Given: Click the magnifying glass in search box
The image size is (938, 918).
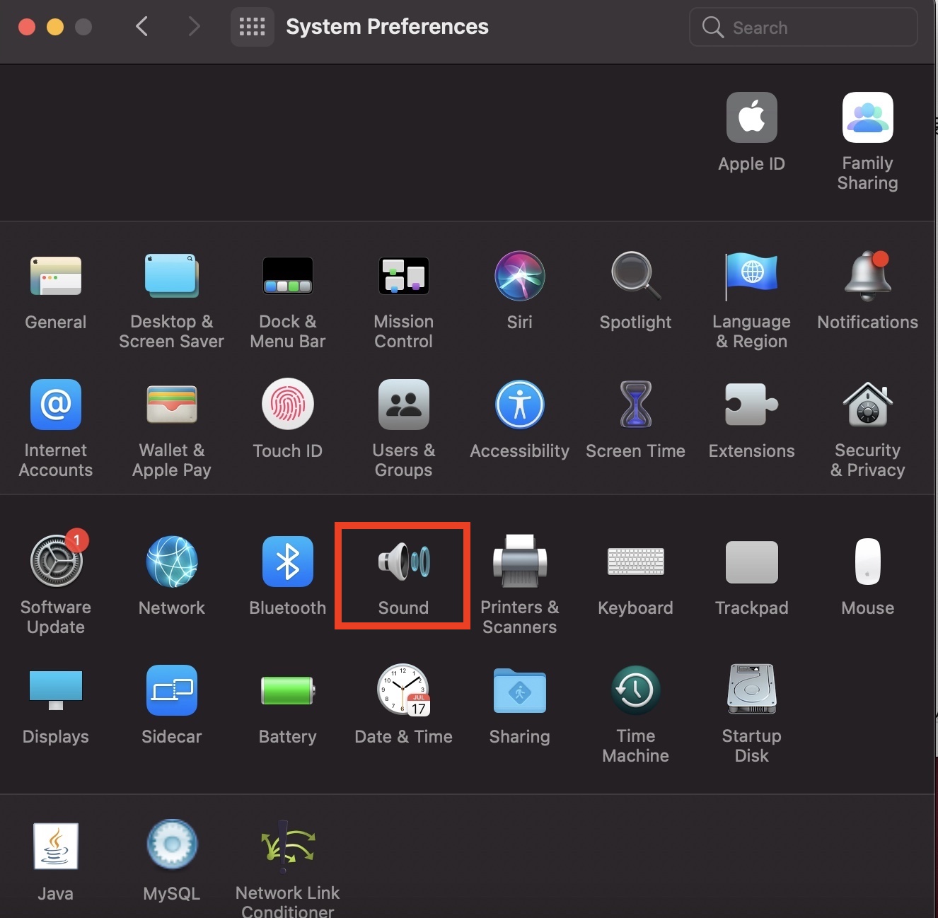Looking at the screenshot, I should pos(712,28).
